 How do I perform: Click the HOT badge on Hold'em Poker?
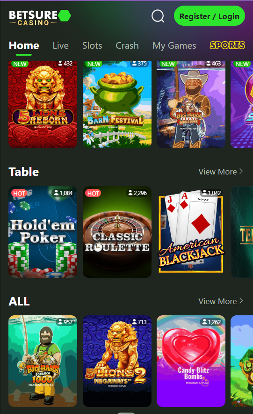point(19,193)
